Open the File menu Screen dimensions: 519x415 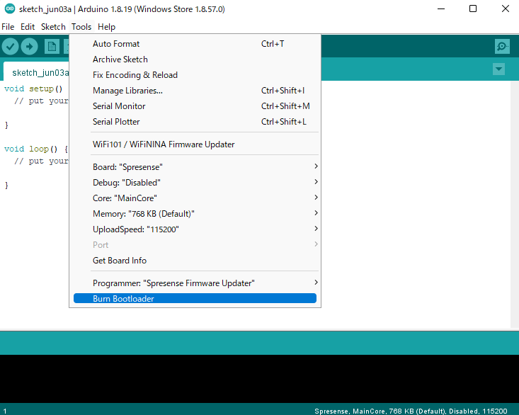(8, 27)
